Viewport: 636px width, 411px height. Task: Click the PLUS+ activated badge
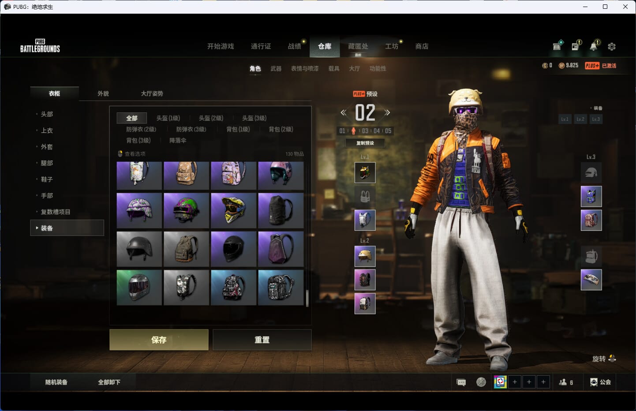pyautogui.click(x=600, y=66)
